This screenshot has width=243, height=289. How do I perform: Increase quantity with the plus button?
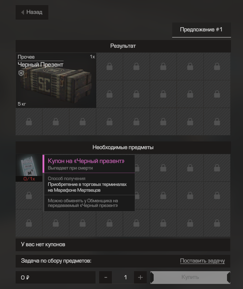(x=140, y=277)
